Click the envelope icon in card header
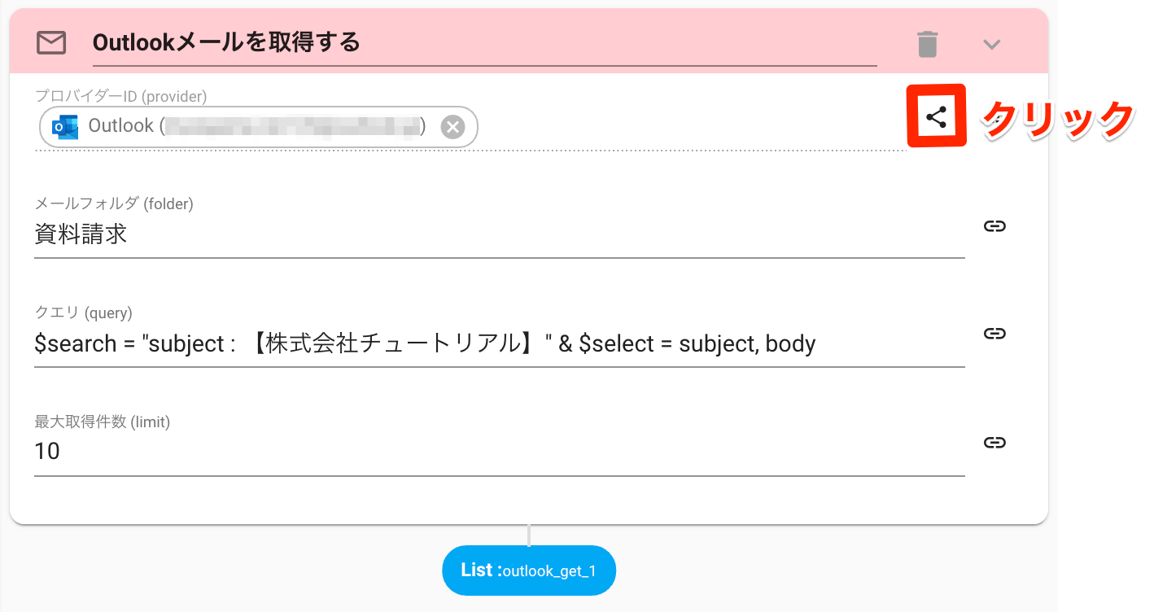Screen dimensions: 1154x612 (51, 42)
